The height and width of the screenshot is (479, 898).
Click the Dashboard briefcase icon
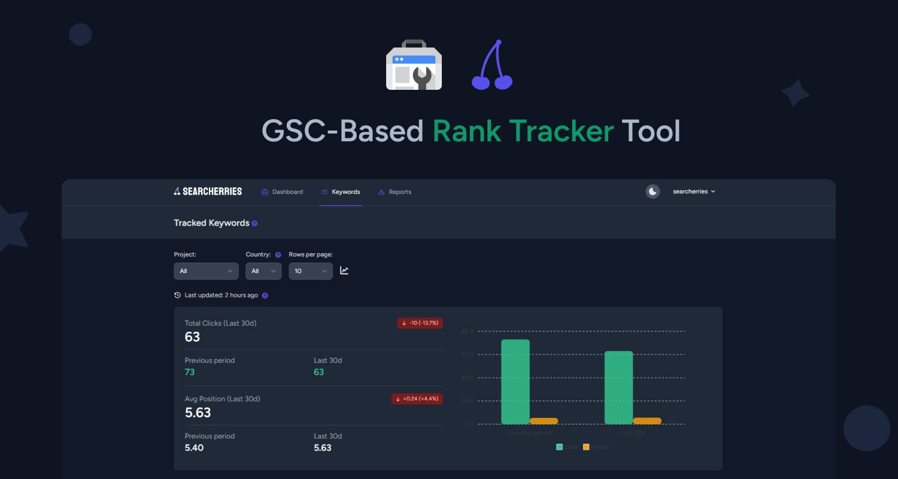click(265, 192)
